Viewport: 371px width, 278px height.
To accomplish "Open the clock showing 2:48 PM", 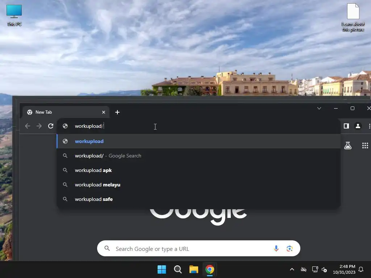I will coord(344,269).
